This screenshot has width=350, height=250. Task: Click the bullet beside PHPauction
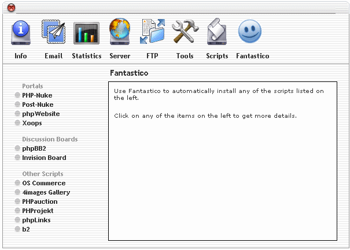point(17,202)
